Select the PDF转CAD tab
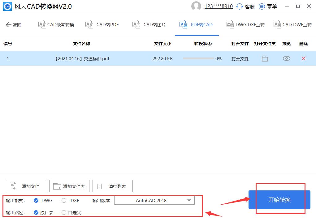The image size is (316, 221). click(x=196, y=25)
